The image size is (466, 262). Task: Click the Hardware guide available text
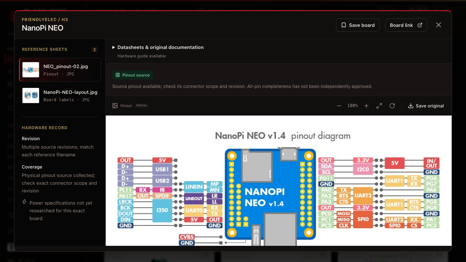(x=141, y=56)
